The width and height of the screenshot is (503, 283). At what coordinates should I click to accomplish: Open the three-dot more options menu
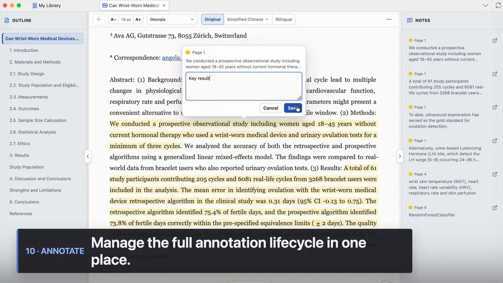point(389,19)
